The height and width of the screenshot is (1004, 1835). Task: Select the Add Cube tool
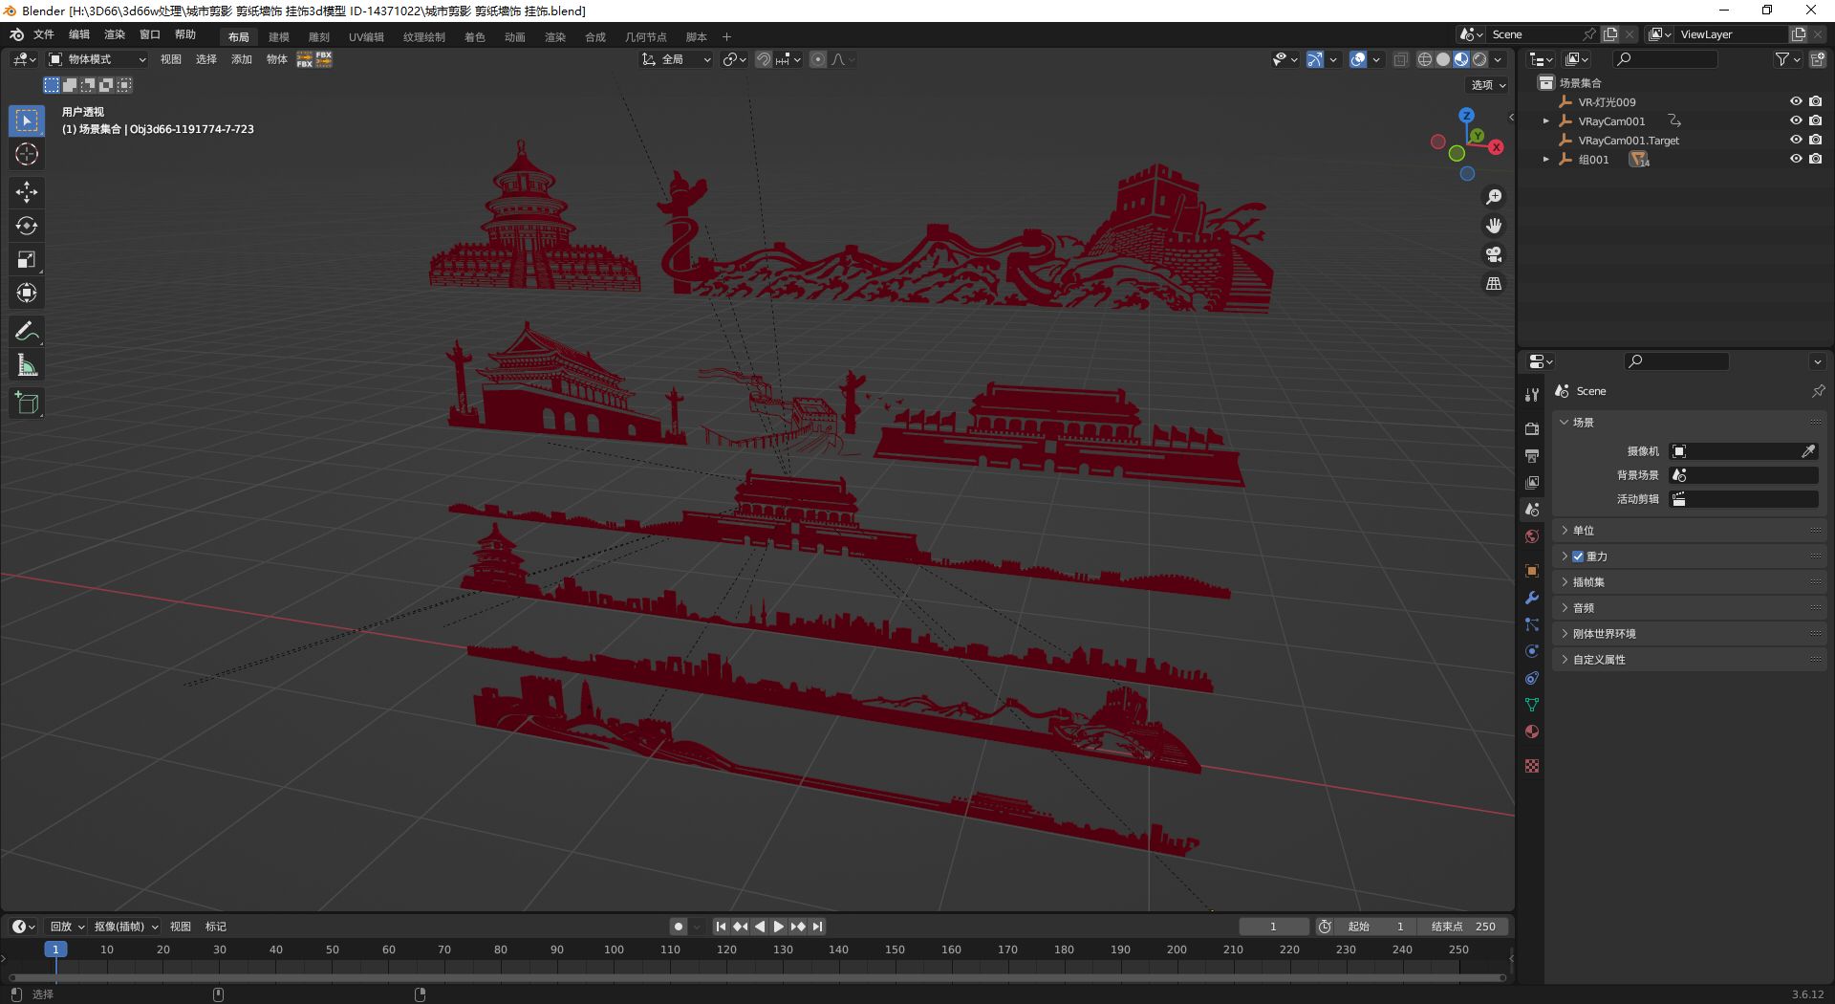pyautogui.click(x=27, y=404)
